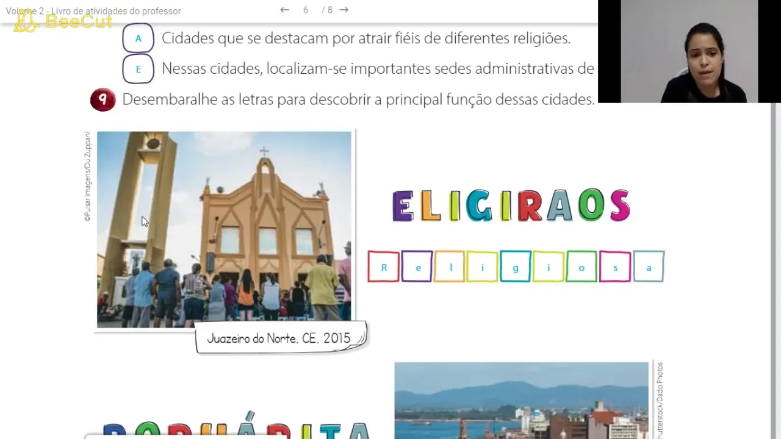Open the Juazeiro do Norte church photo
Image resolution: width=781 pixels, height=439 pixels.
(x=224, y=229)
